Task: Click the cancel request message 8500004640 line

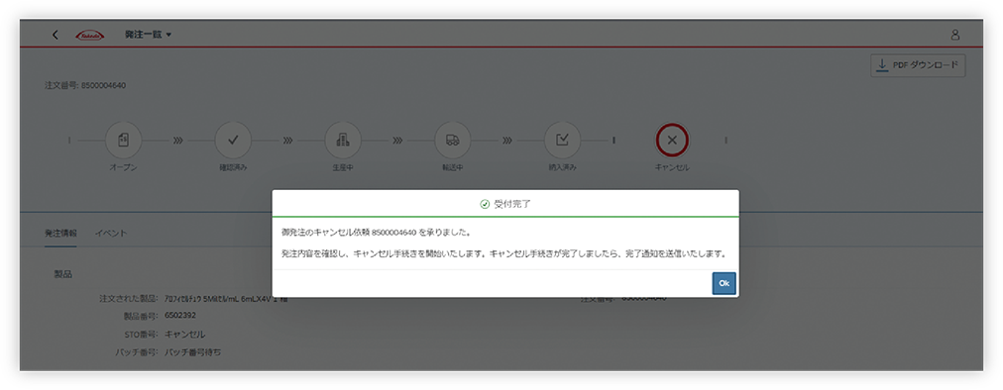Action: tap(377, 232)
